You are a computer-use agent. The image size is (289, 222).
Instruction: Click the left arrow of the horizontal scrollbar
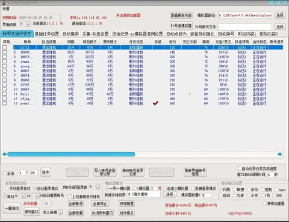click(4, 154)
